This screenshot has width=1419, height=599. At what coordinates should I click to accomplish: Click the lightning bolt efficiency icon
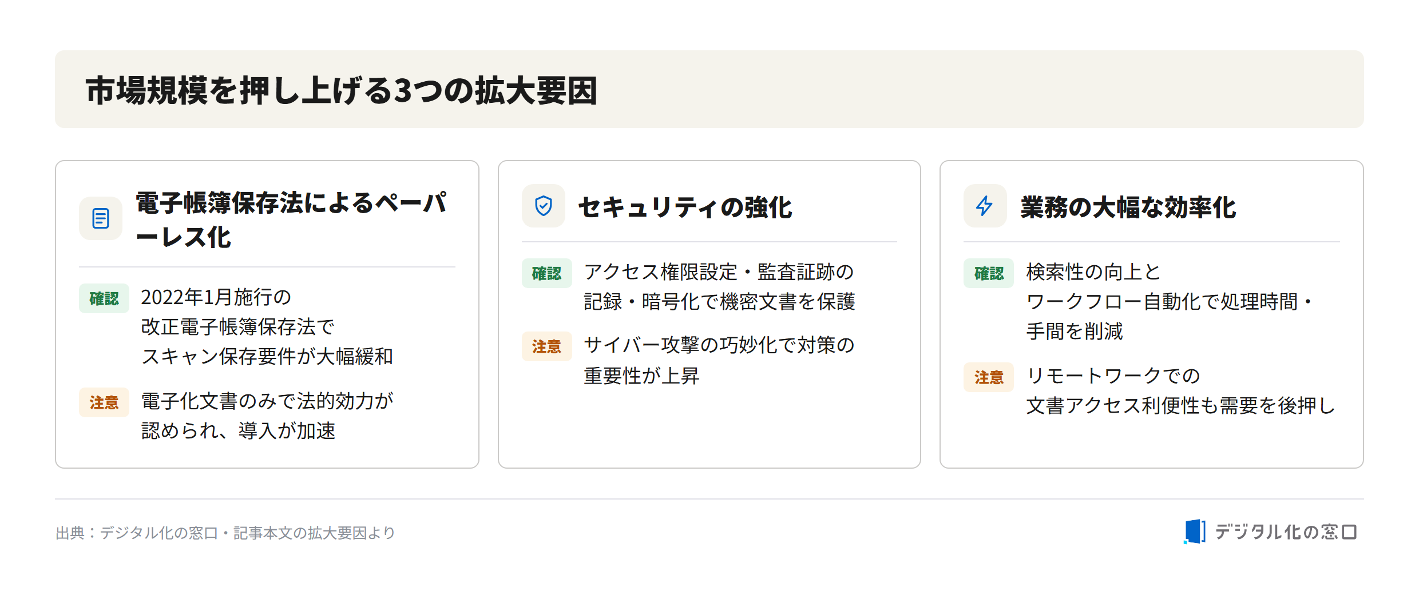coord(985,206)
